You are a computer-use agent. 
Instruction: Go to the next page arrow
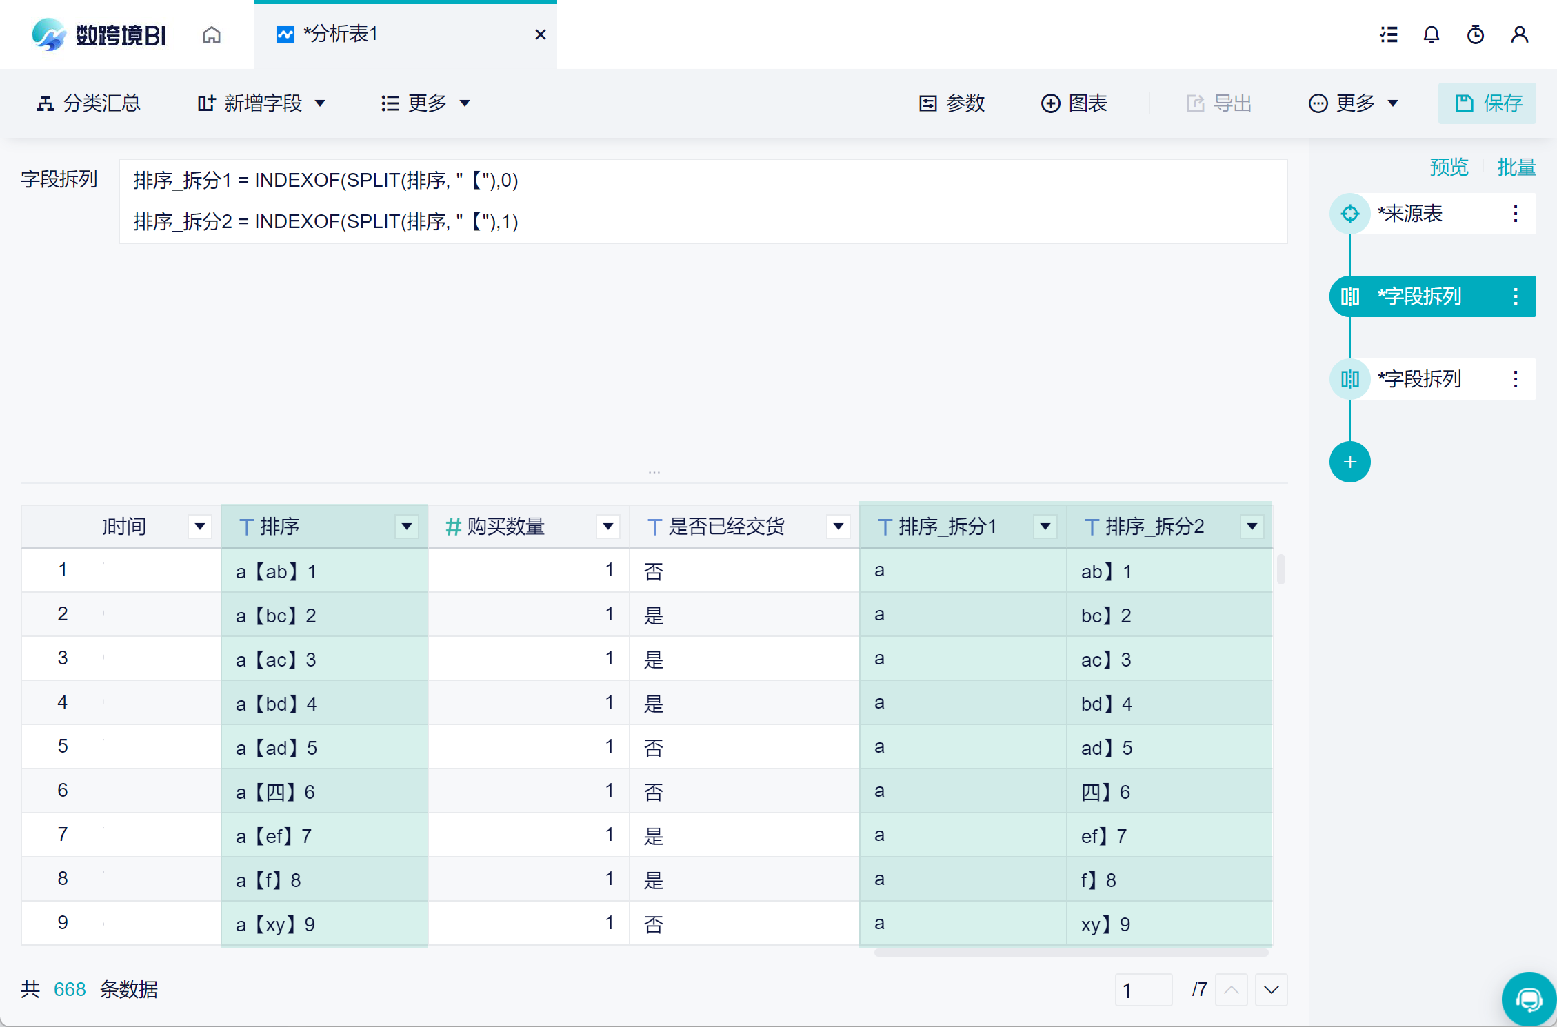click(1272, 990)
